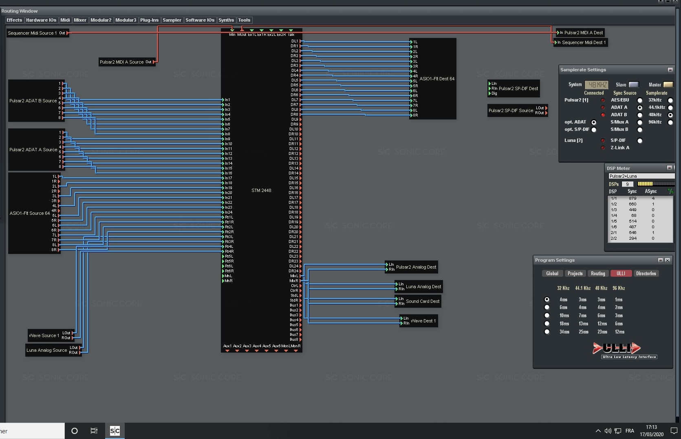Click the DL1 output port on STM 2448

point(300,41)
